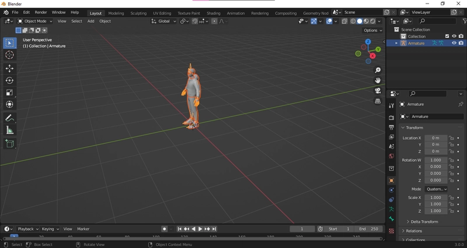Open the Object Data armature properties tab
This screenshot has width=467, height=248.
(391, 210)
